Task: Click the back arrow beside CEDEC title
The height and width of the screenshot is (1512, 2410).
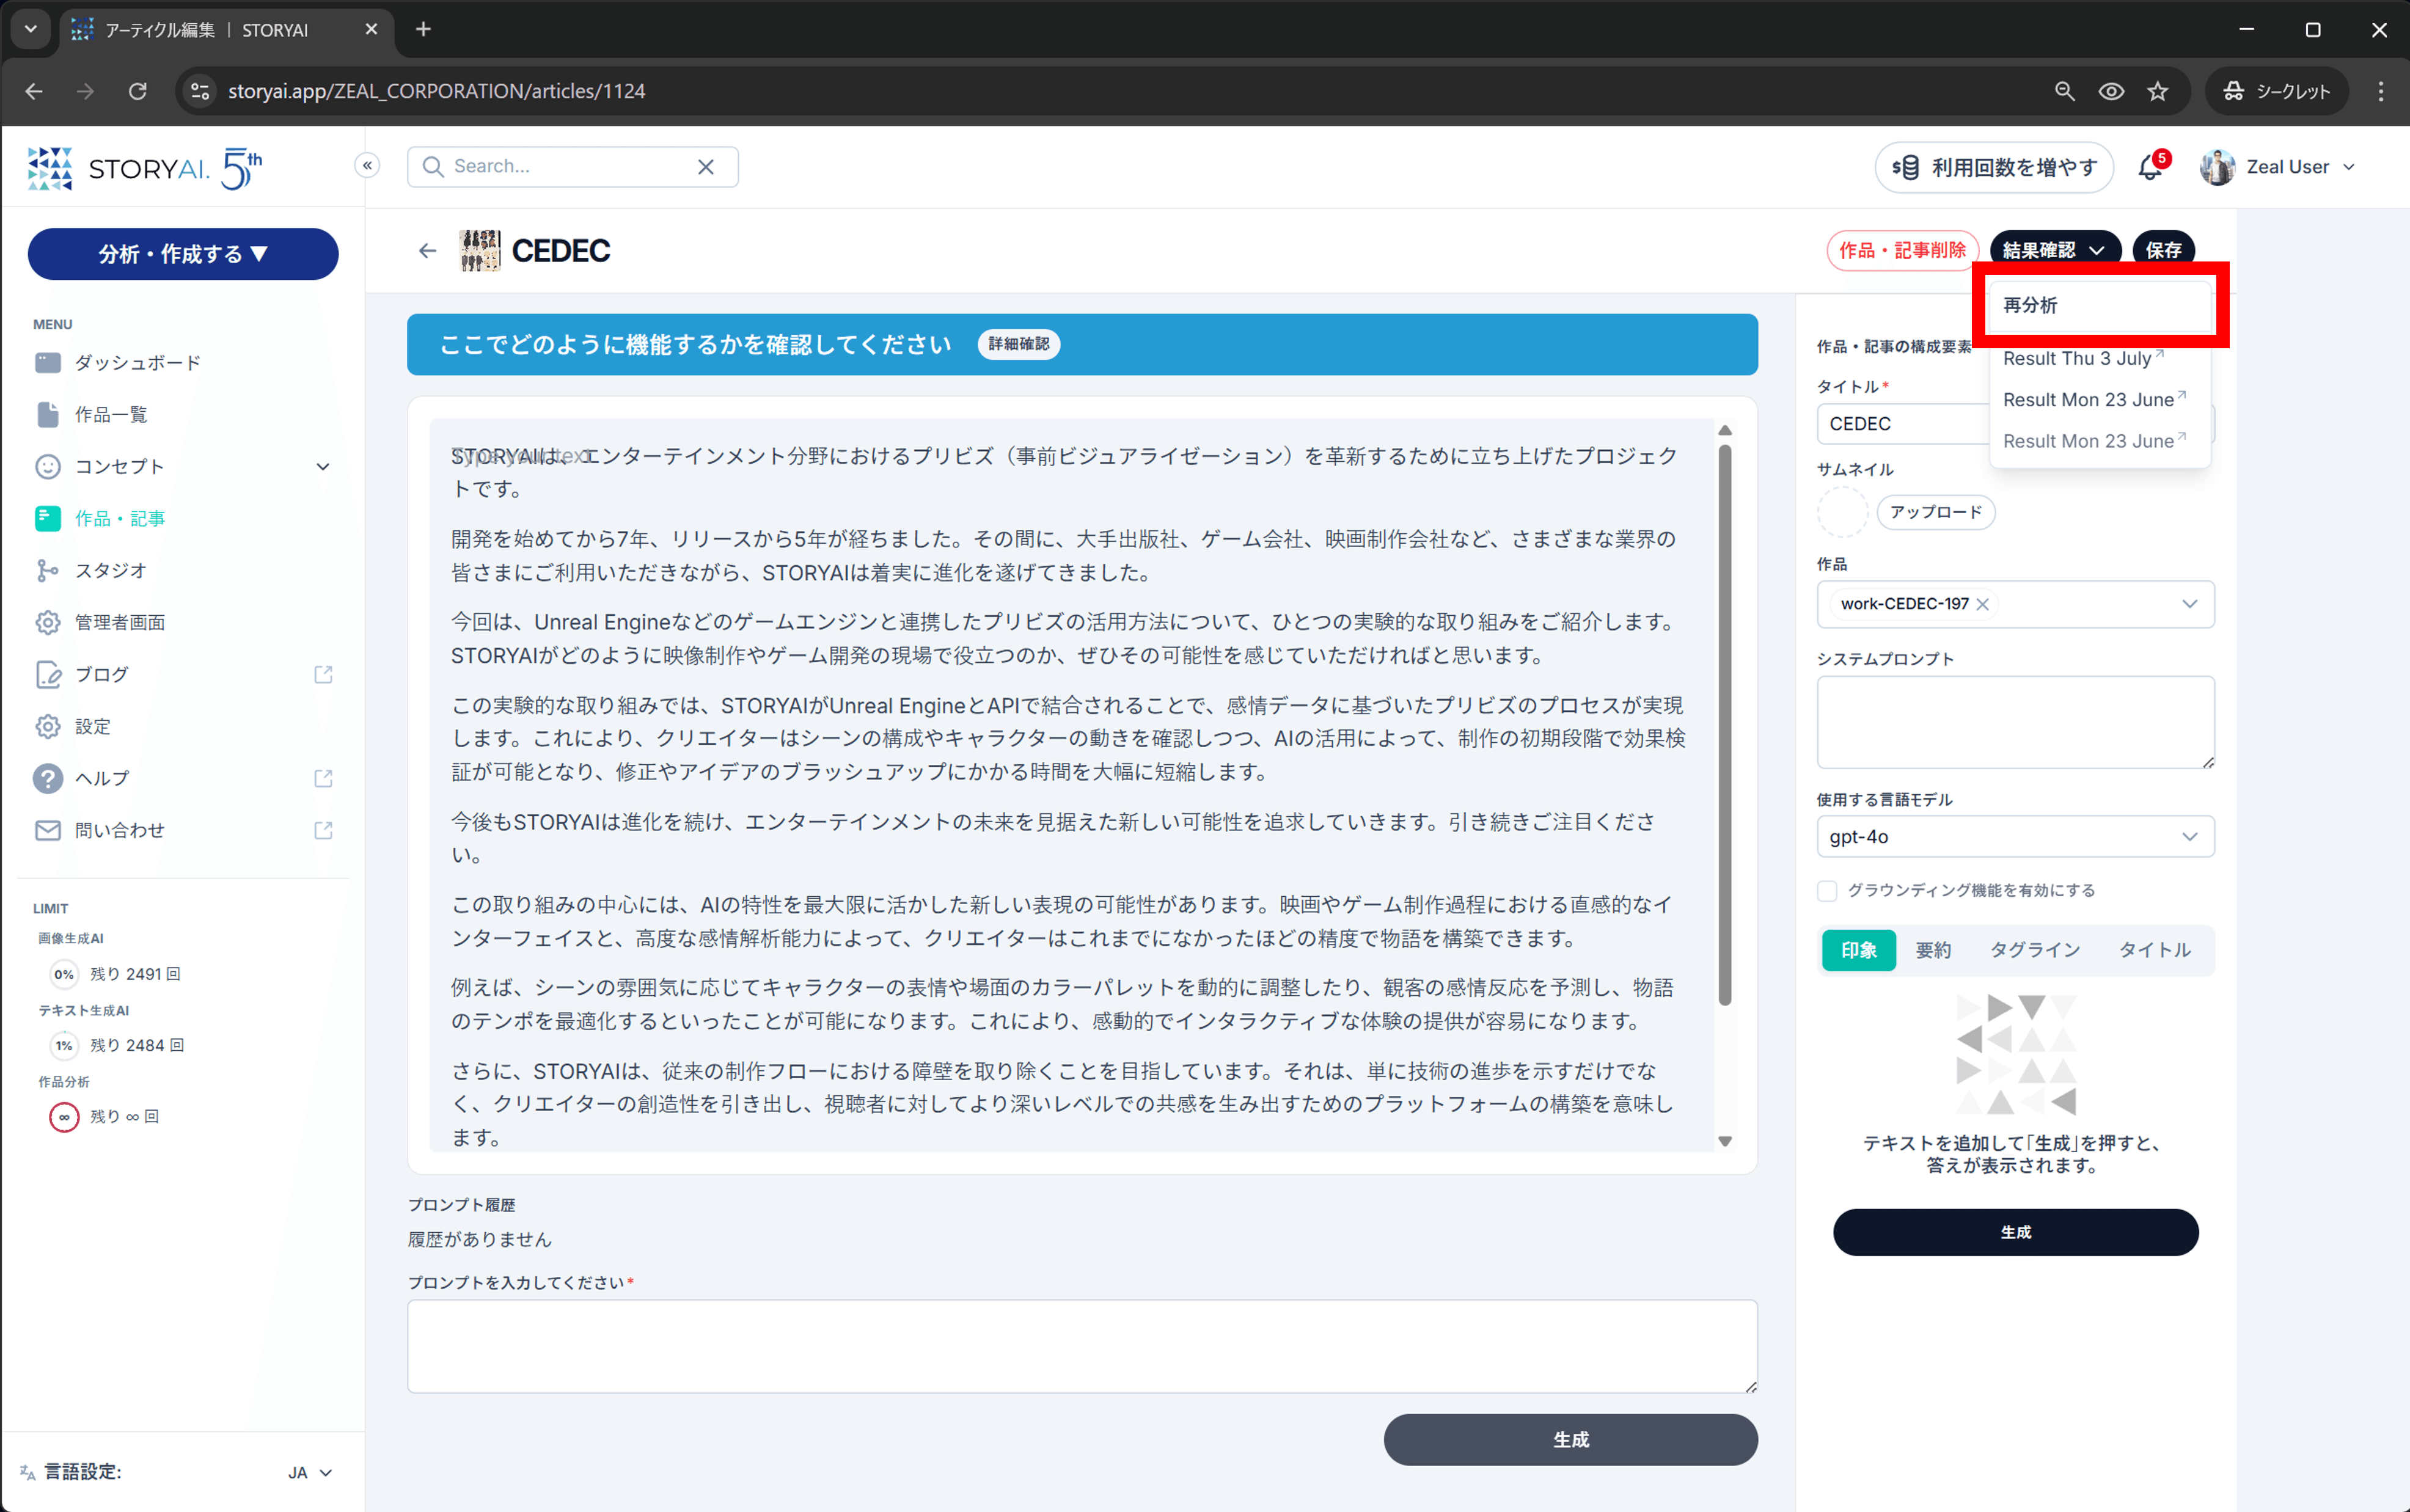Action: (x=427, y=250)
